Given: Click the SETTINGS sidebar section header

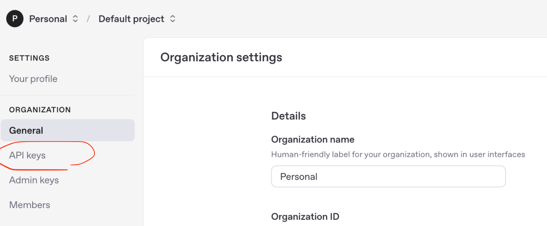Looking at the screenshot, I should point(29,58).
